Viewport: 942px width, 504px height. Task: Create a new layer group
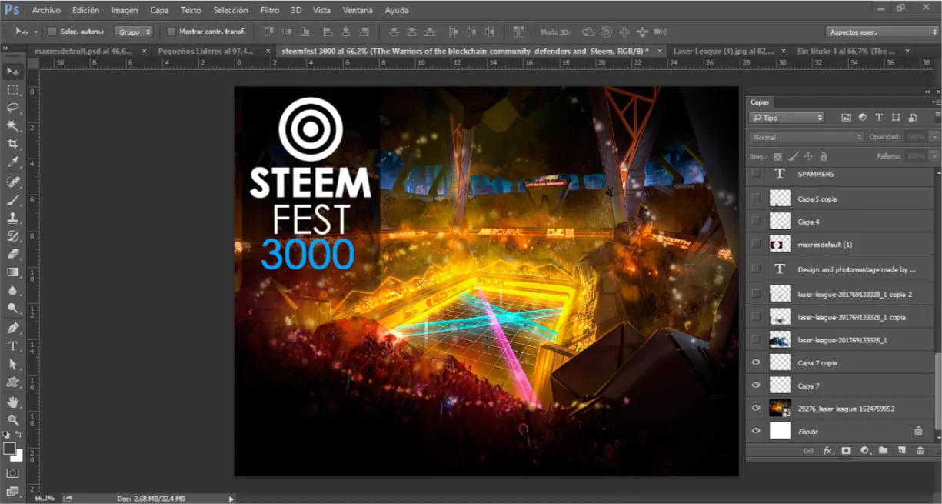(883, 450)
